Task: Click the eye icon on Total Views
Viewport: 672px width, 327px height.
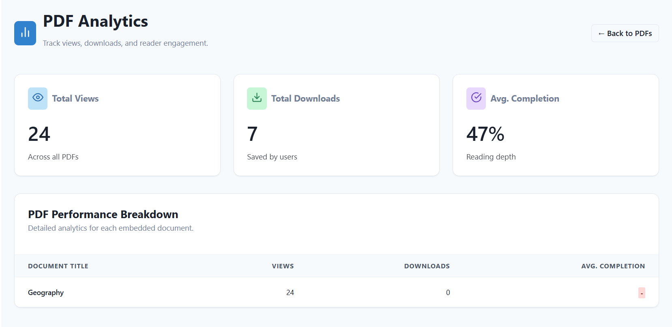Action: [38, 98]
